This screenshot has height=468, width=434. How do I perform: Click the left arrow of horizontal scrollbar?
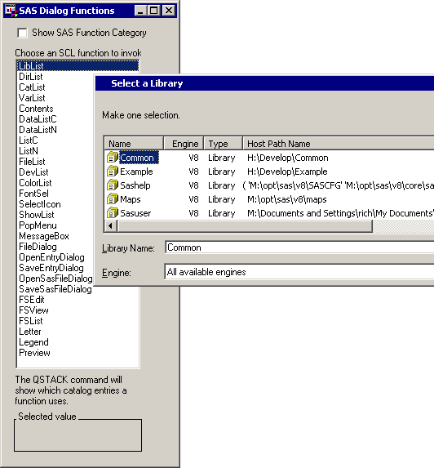[111, 226]
